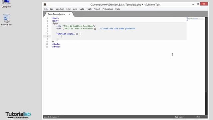This screenshot has height=120, width=213.
Task: Click the Line 8, Column 9 status text
Action: click(51, 117)
